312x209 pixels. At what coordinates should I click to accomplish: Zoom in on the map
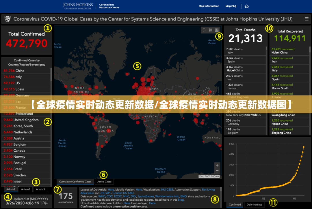point(217,165)
